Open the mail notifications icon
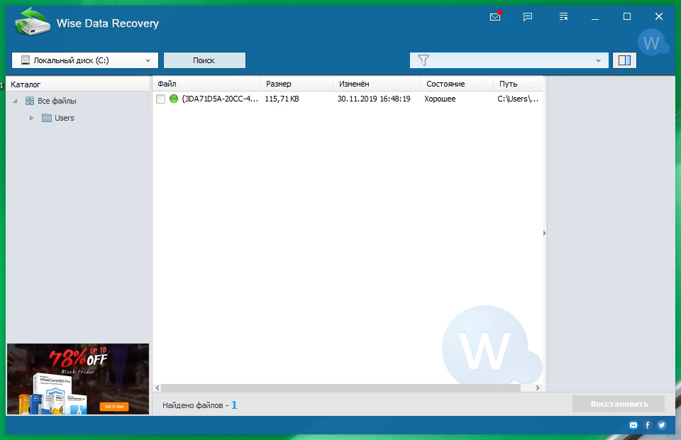 [495, 16]
